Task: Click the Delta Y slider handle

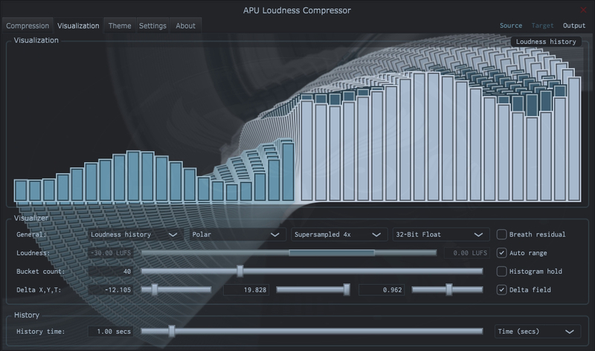Action: tap(347, 289)
